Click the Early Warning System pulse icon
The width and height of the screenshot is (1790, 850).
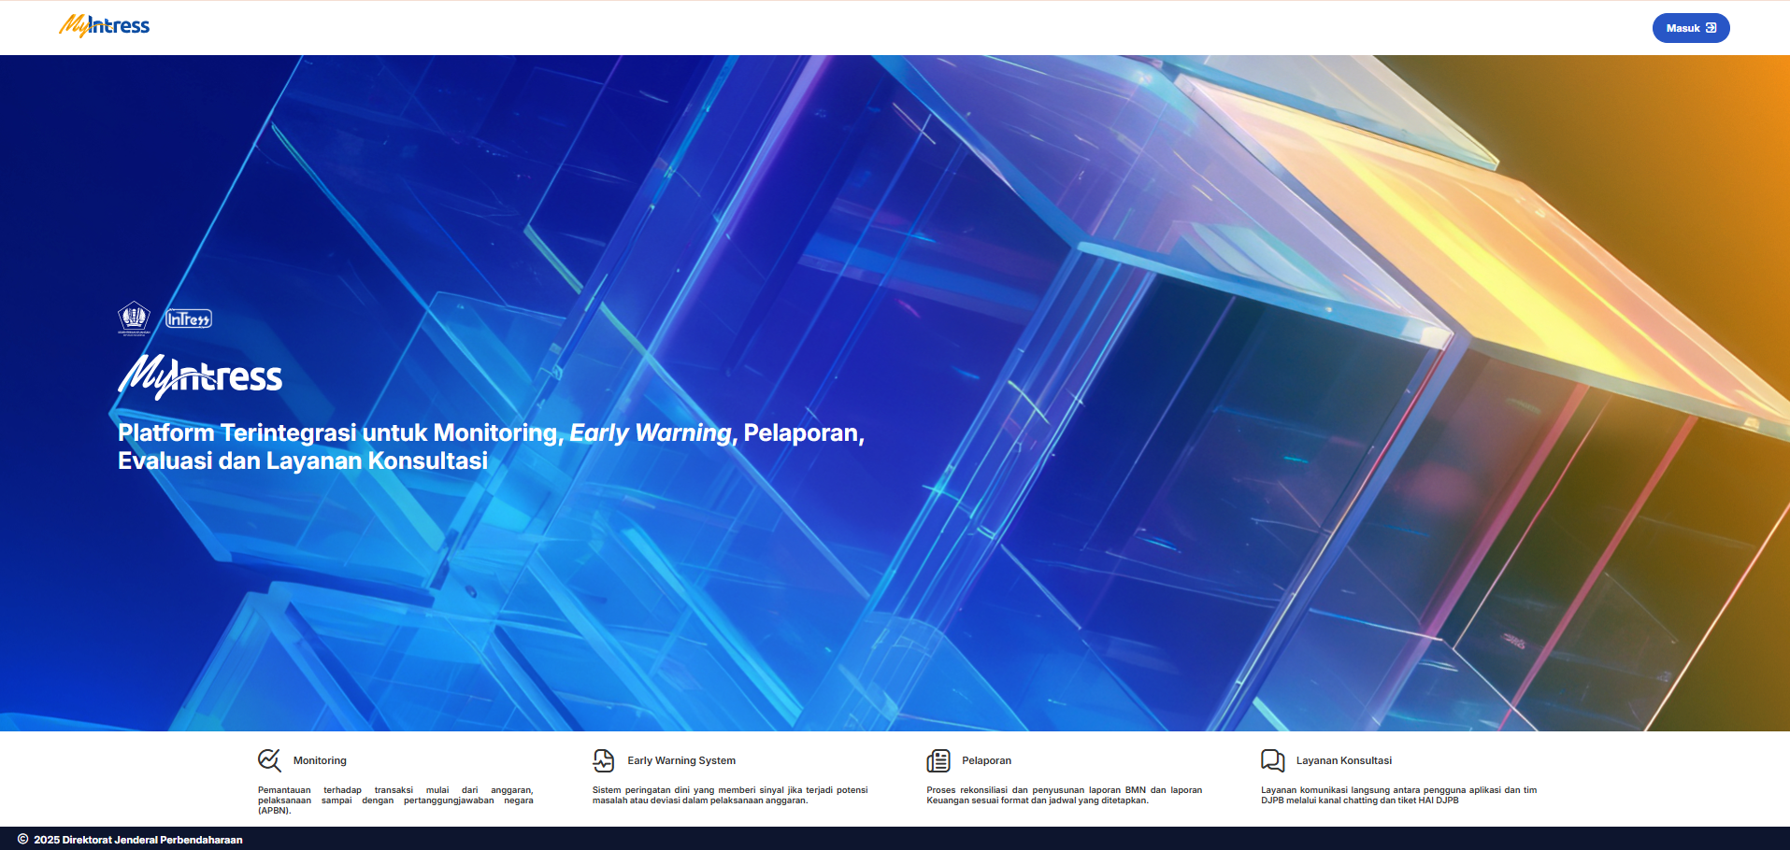604,760
